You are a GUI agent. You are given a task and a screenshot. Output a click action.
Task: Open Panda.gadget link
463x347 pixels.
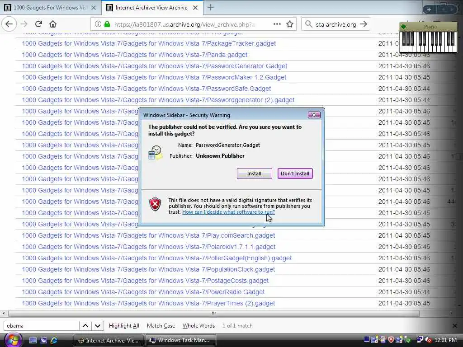pos(135,55)
